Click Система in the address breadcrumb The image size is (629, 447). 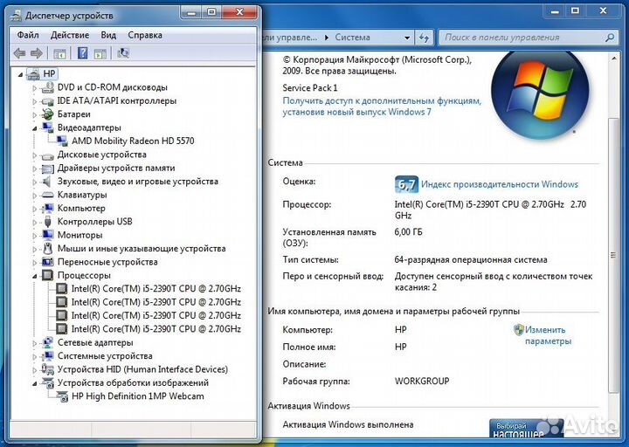click(353, 38)
